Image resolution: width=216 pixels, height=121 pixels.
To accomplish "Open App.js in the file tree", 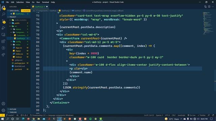I will (19, 51).
